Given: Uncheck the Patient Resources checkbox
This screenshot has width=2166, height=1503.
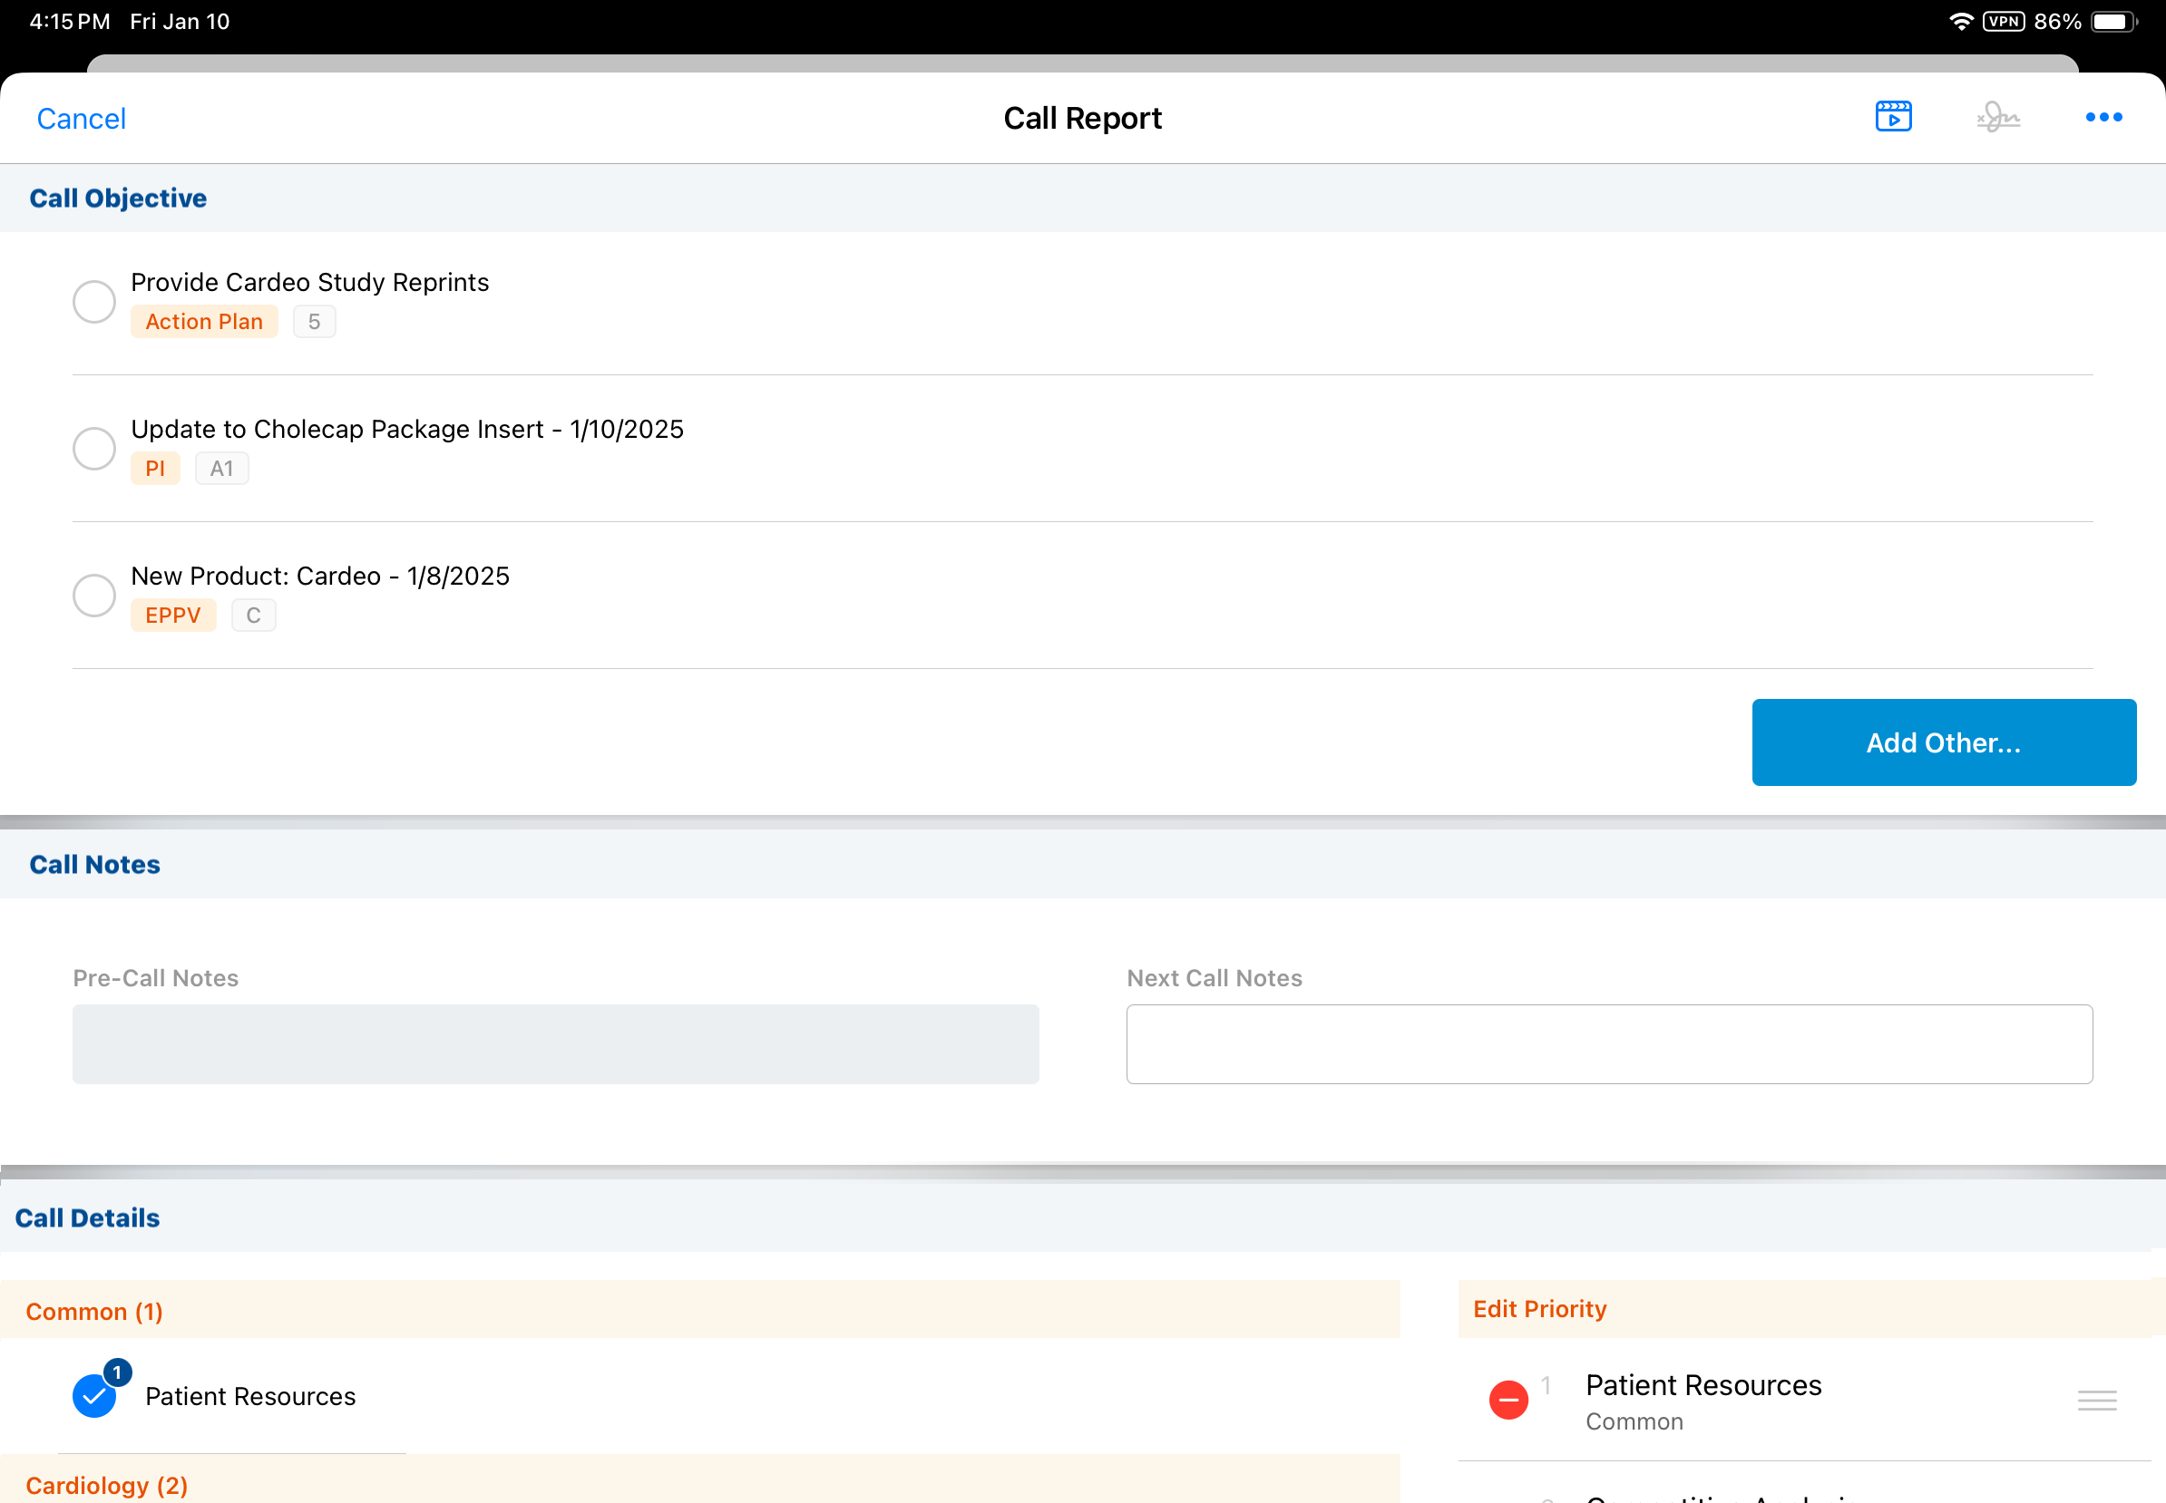Looking at the screenshot, I should point(93,1397).
